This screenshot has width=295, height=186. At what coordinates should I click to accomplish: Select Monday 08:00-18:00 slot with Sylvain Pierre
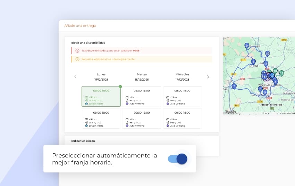(x=101, y=96)
